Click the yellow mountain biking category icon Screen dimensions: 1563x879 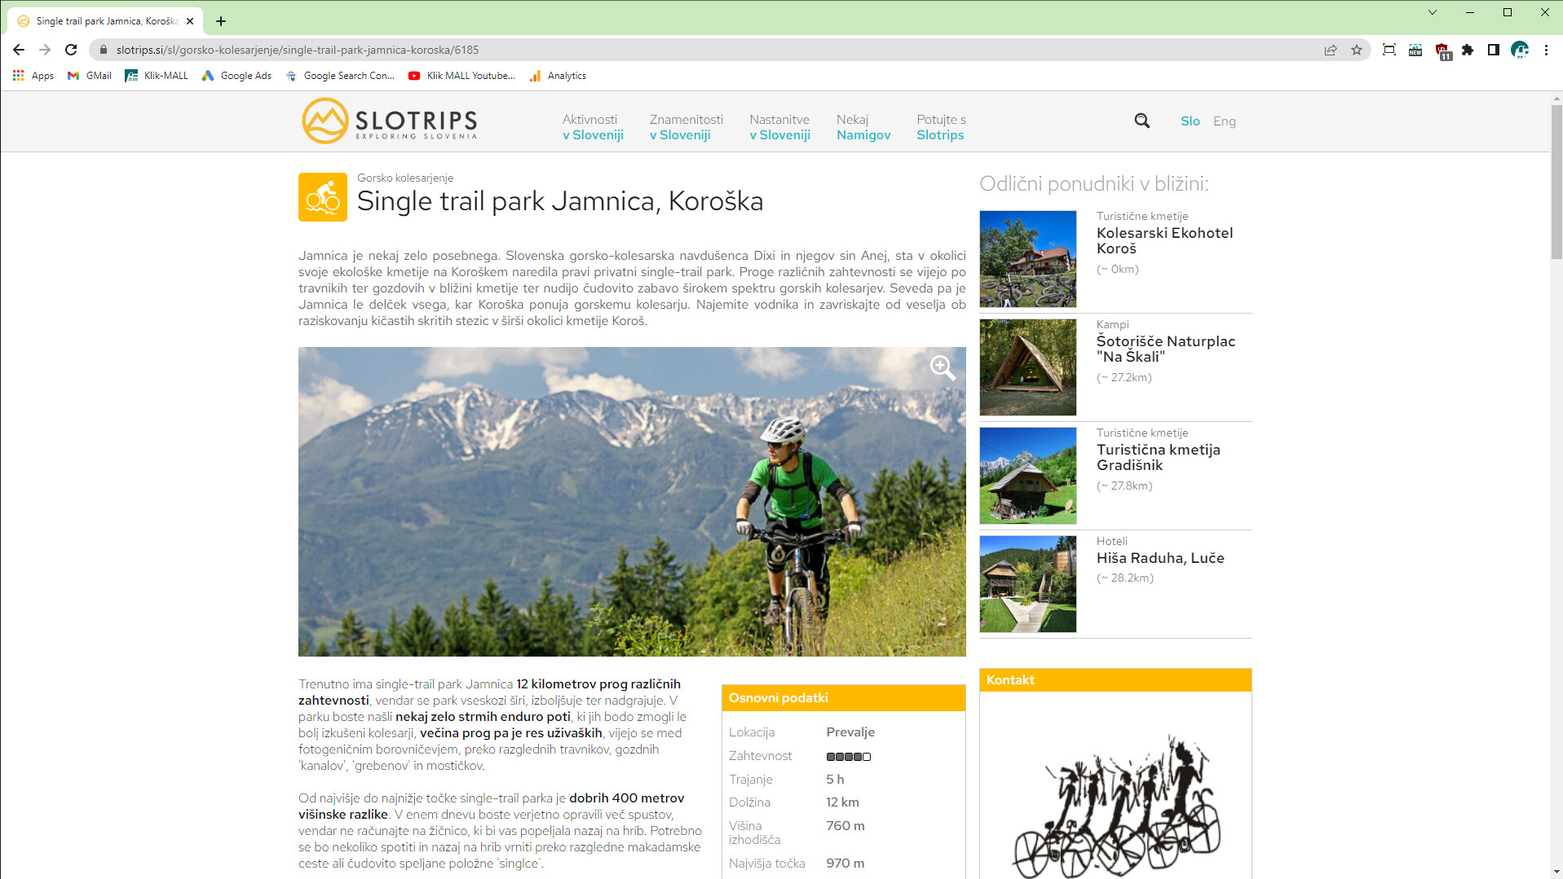coord(323,197)
